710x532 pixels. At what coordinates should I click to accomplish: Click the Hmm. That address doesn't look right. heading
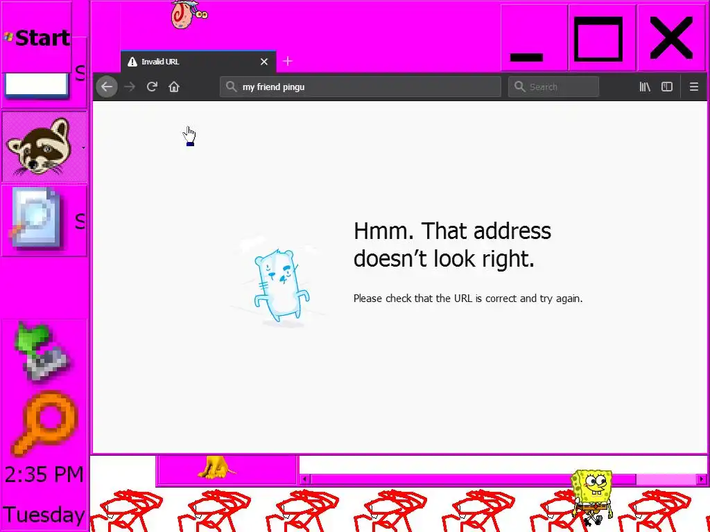coord(452,245)
